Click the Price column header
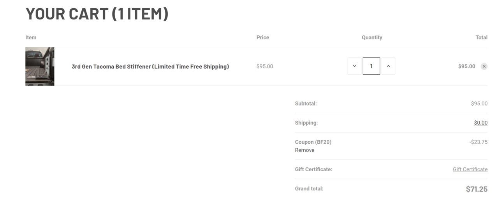The height and width of the screenshot is (197, 498). 263,37
